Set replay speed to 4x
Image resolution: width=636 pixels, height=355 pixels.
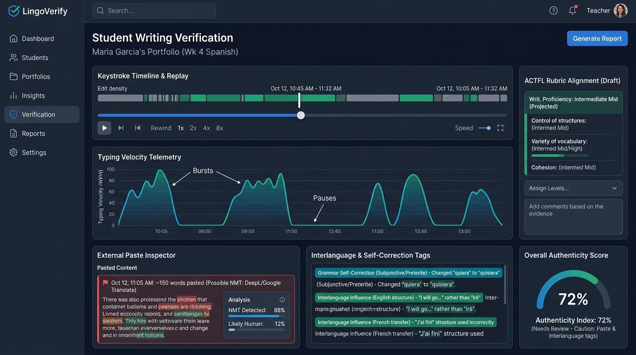pyautogui.click(x=206, y=128)
